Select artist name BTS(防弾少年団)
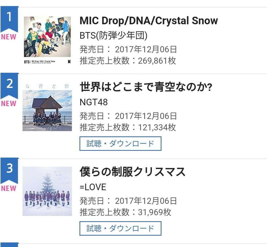267x247 pixels. point(114,36)
